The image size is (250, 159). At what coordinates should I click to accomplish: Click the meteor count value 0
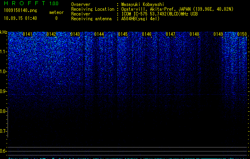[56, 18]
